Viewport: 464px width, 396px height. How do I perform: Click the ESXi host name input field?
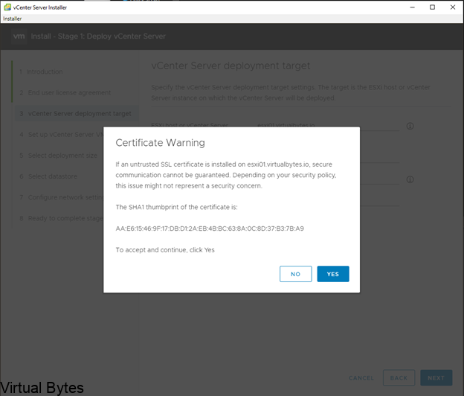pyautogui.click(x=328, y=126)
